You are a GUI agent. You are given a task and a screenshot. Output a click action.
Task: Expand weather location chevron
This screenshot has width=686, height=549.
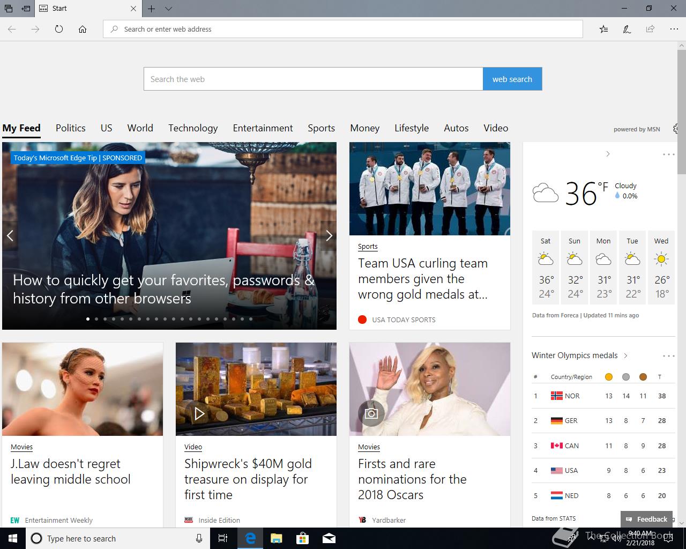(608, 154)
